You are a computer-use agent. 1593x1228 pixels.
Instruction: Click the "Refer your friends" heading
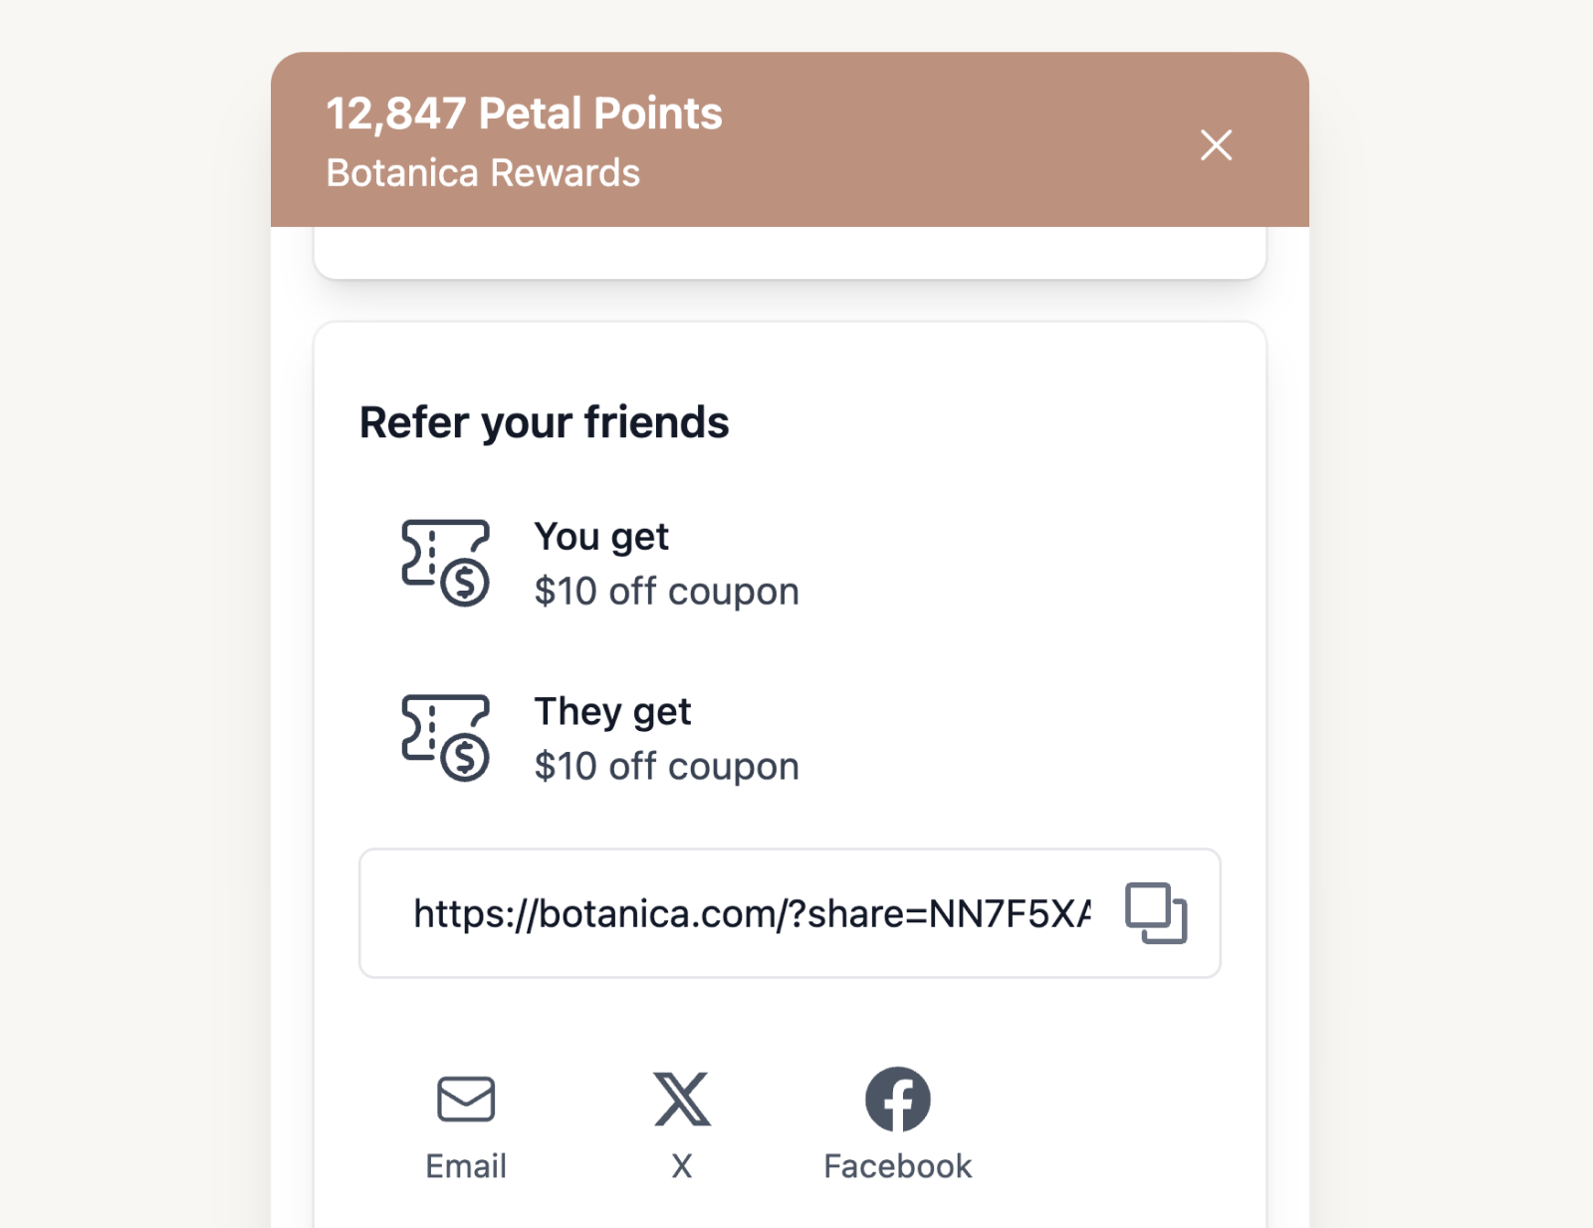544,422
